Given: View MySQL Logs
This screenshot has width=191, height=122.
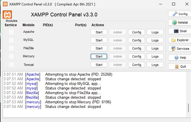Looking at the screenshot, I should coord(155,40).
